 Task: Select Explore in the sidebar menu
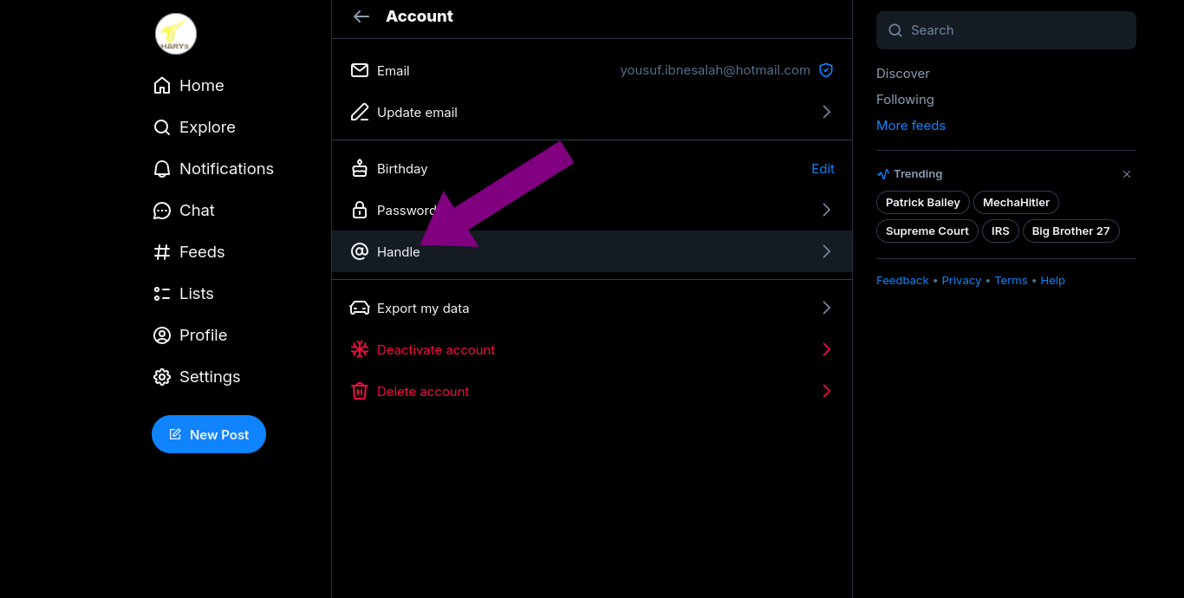(x=206, y=127)
